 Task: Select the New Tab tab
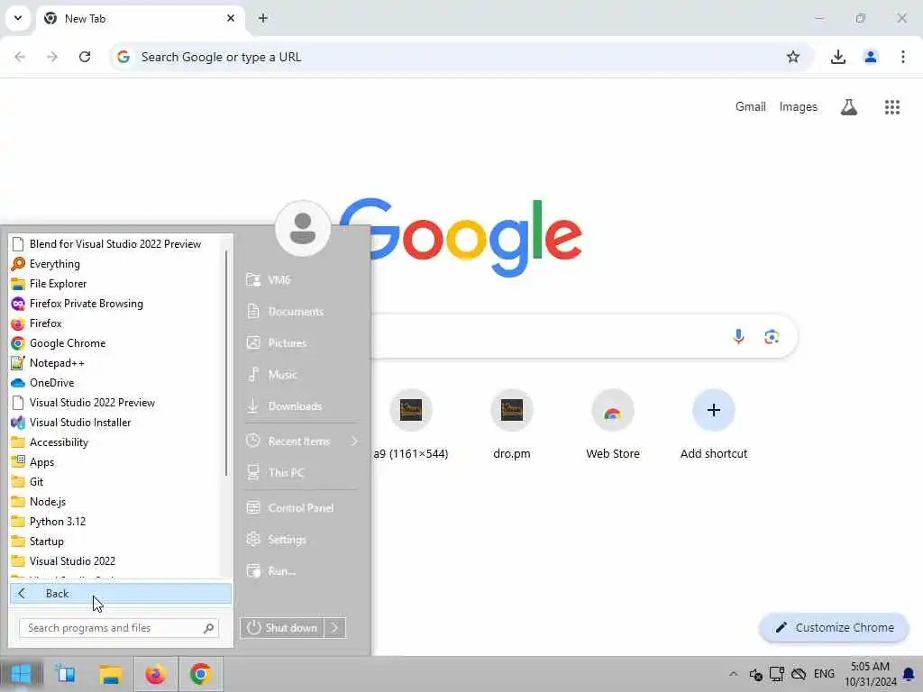140,19
